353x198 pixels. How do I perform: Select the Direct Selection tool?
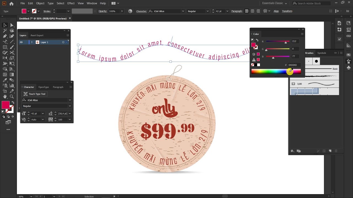[12, 25]
